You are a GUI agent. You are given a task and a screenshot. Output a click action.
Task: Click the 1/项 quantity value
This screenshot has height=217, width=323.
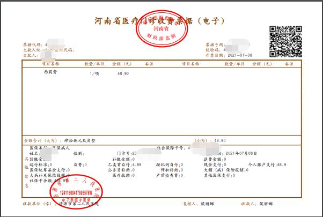(94, 71)
